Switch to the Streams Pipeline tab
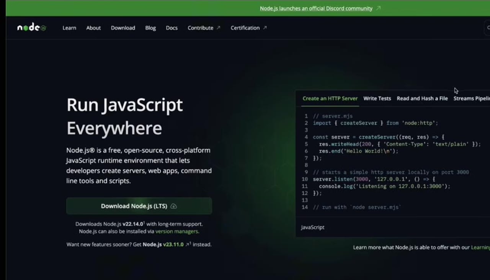Viewport: 490px width, 280px height. click(472, 98)
